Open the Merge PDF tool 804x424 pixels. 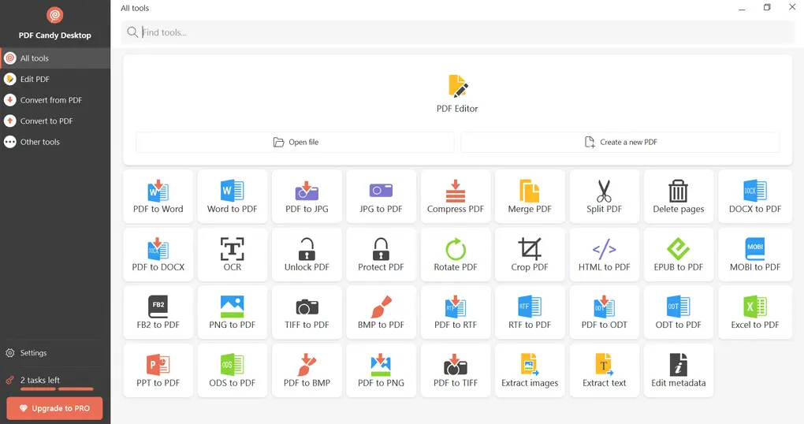pos(530,196)
